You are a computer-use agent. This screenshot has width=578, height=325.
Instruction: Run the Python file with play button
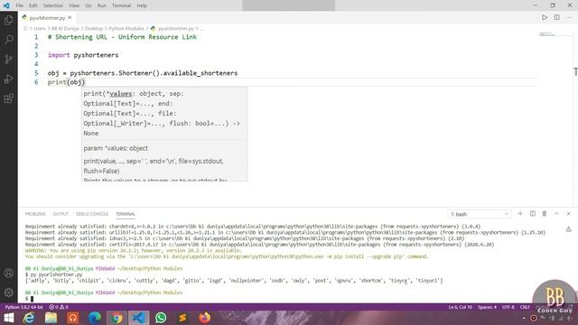[545, 17]
